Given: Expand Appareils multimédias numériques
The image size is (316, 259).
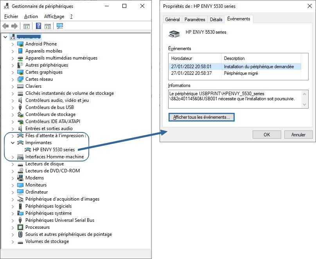Looking at the screenshot, I should pos(13,58).
